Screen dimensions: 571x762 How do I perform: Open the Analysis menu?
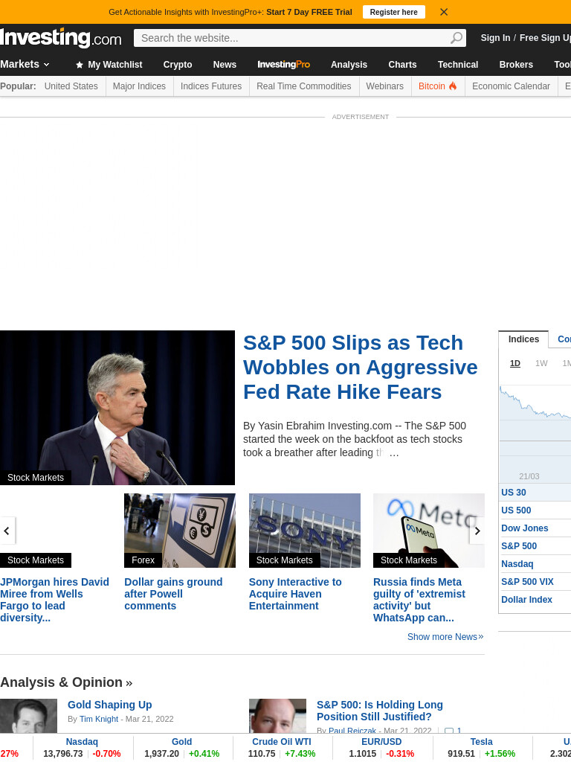pos(349,65)
